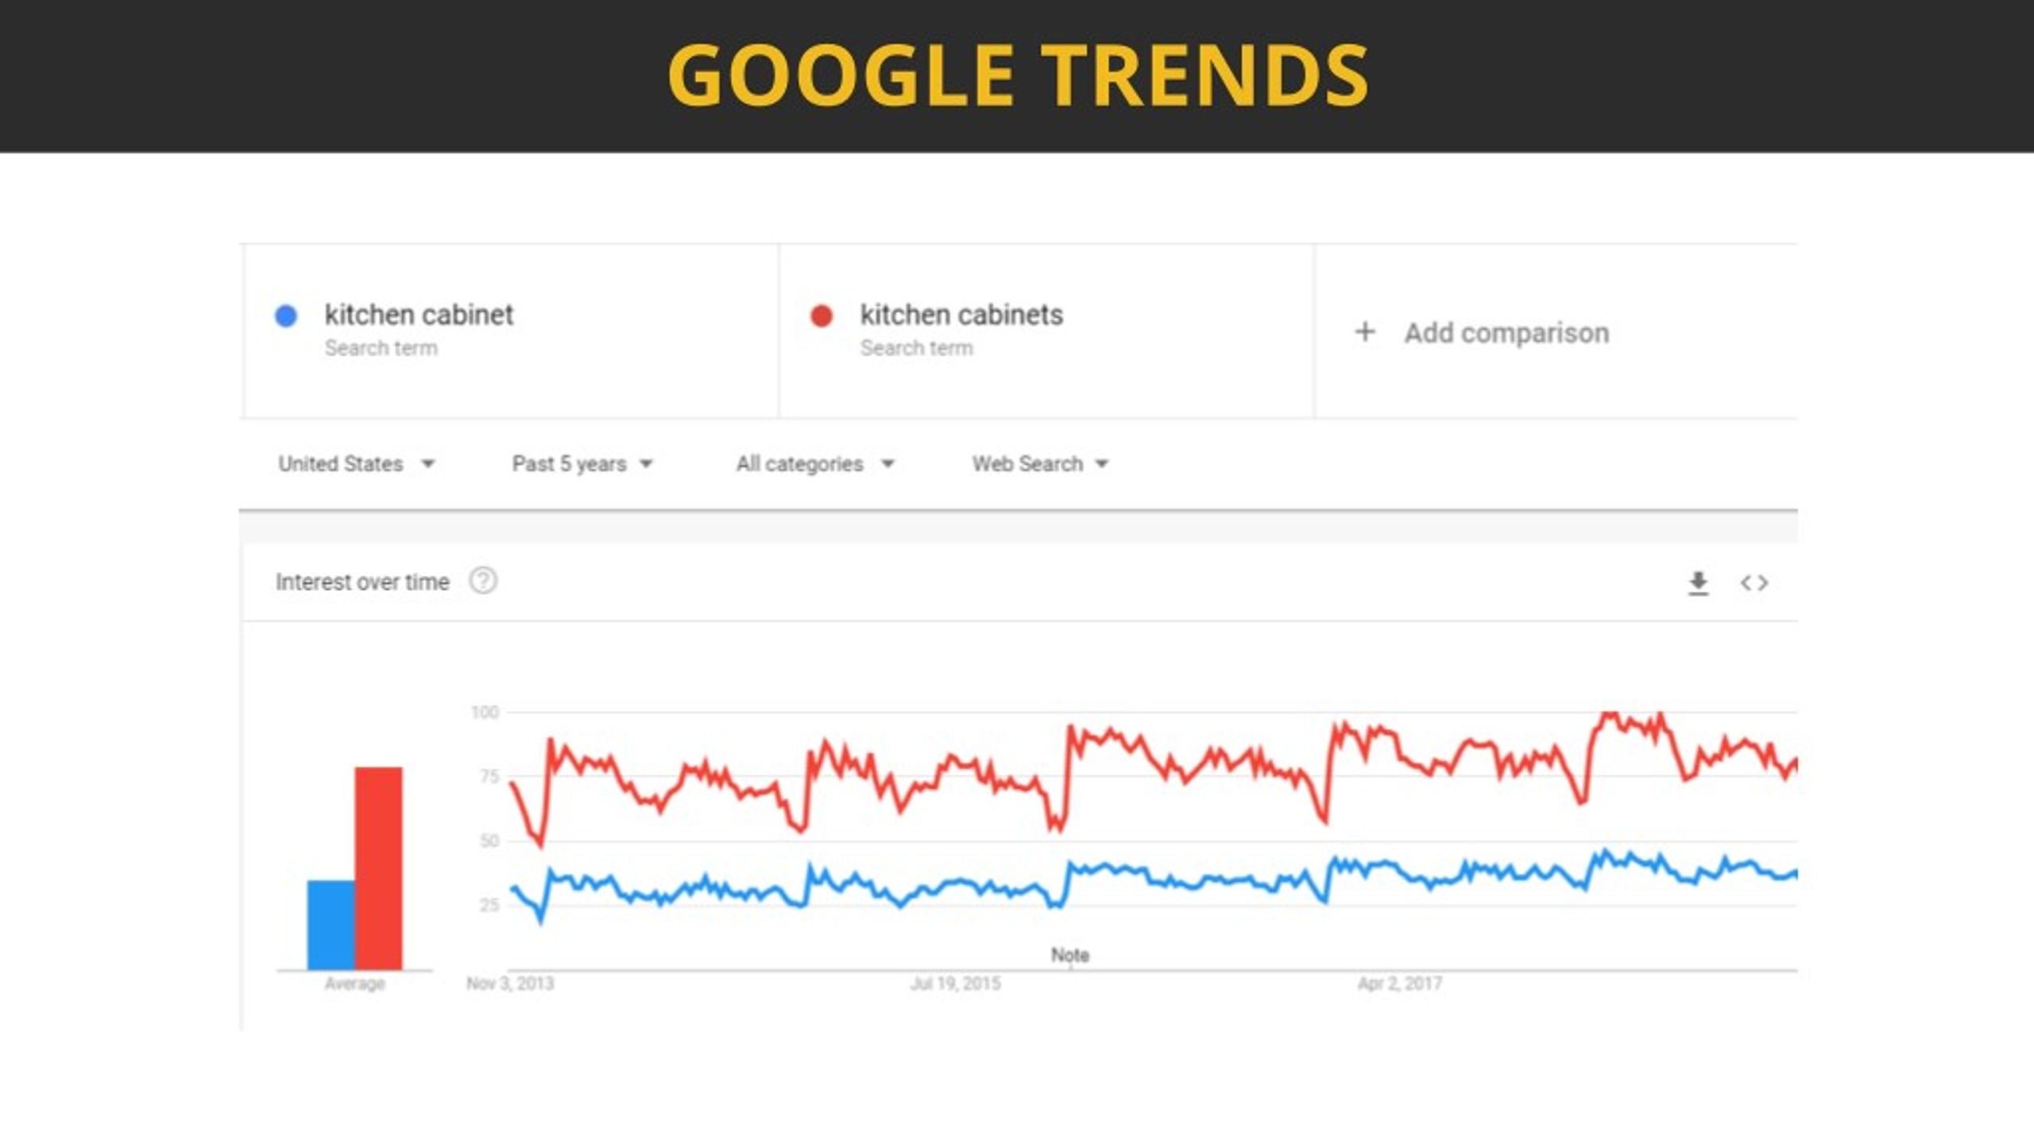Click the Note marker on the chart
This screenshot has height=1144, width=2034.
coord(1070,956)
